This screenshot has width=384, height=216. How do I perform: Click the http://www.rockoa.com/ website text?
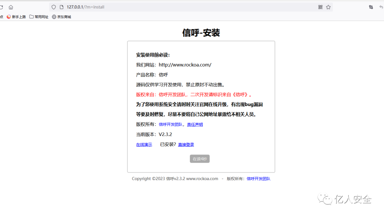point(185,65)
